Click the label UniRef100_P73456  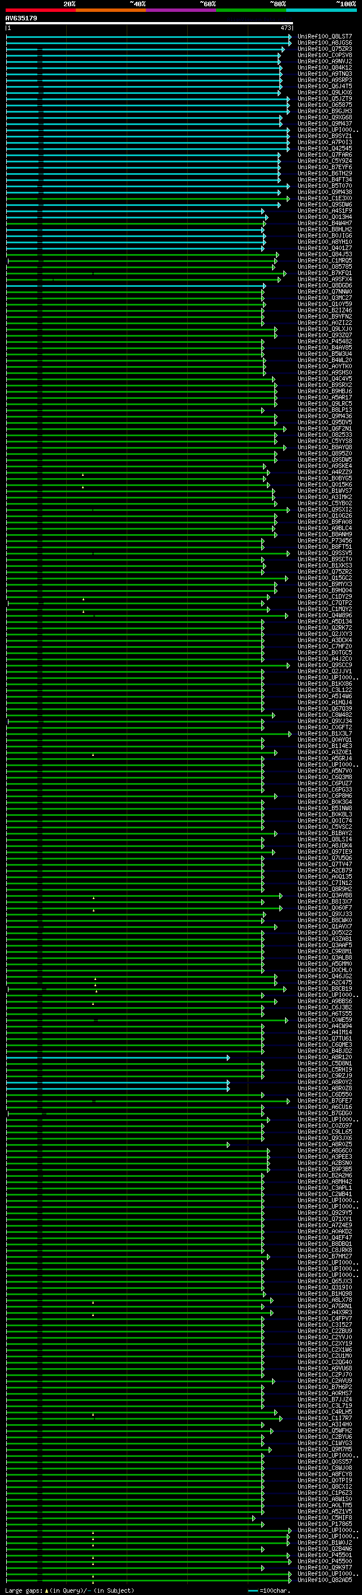[325, 540]
